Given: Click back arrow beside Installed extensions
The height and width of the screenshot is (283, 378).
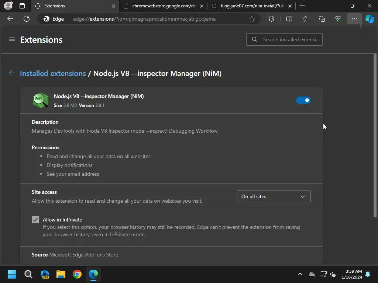Looking at the screenshot, I should pyautogui.click(x=12, y=73).
